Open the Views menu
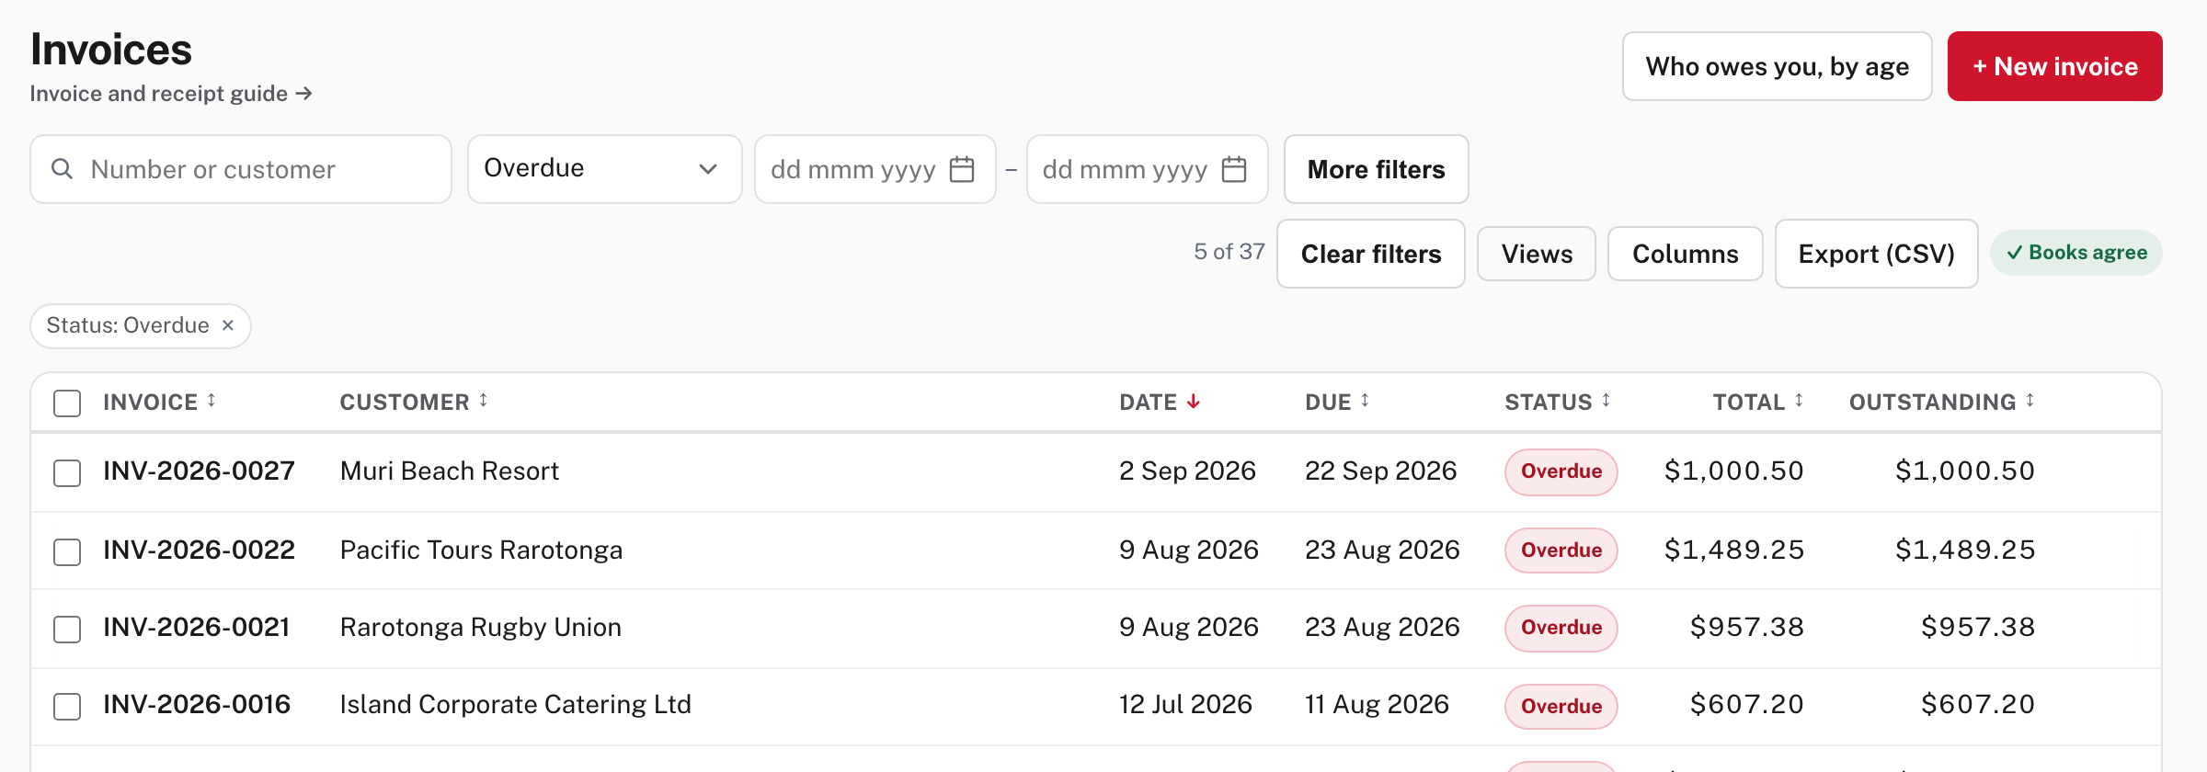The height and width of the screenshot is (772, 2207). (1537, 254)
